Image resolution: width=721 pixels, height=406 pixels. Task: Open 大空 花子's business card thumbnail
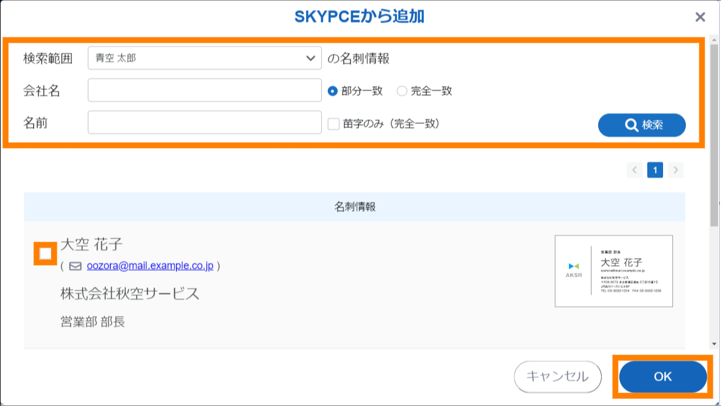point(613,271)
